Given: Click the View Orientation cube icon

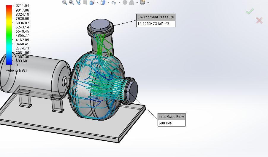Looking at the screenshot, I should coord(92,2).
